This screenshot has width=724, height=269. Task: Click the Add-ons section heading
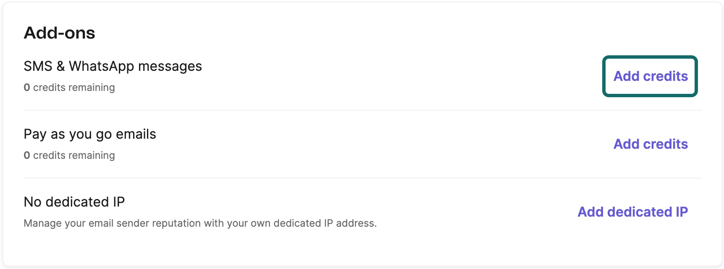pyautogui.click(x=59, y=33)
